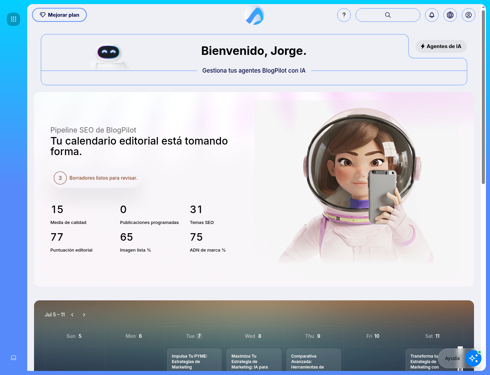490x375 pixels.
Task: Open Maximiza Tu Estrategia calendar post
Action: (254, 360)
